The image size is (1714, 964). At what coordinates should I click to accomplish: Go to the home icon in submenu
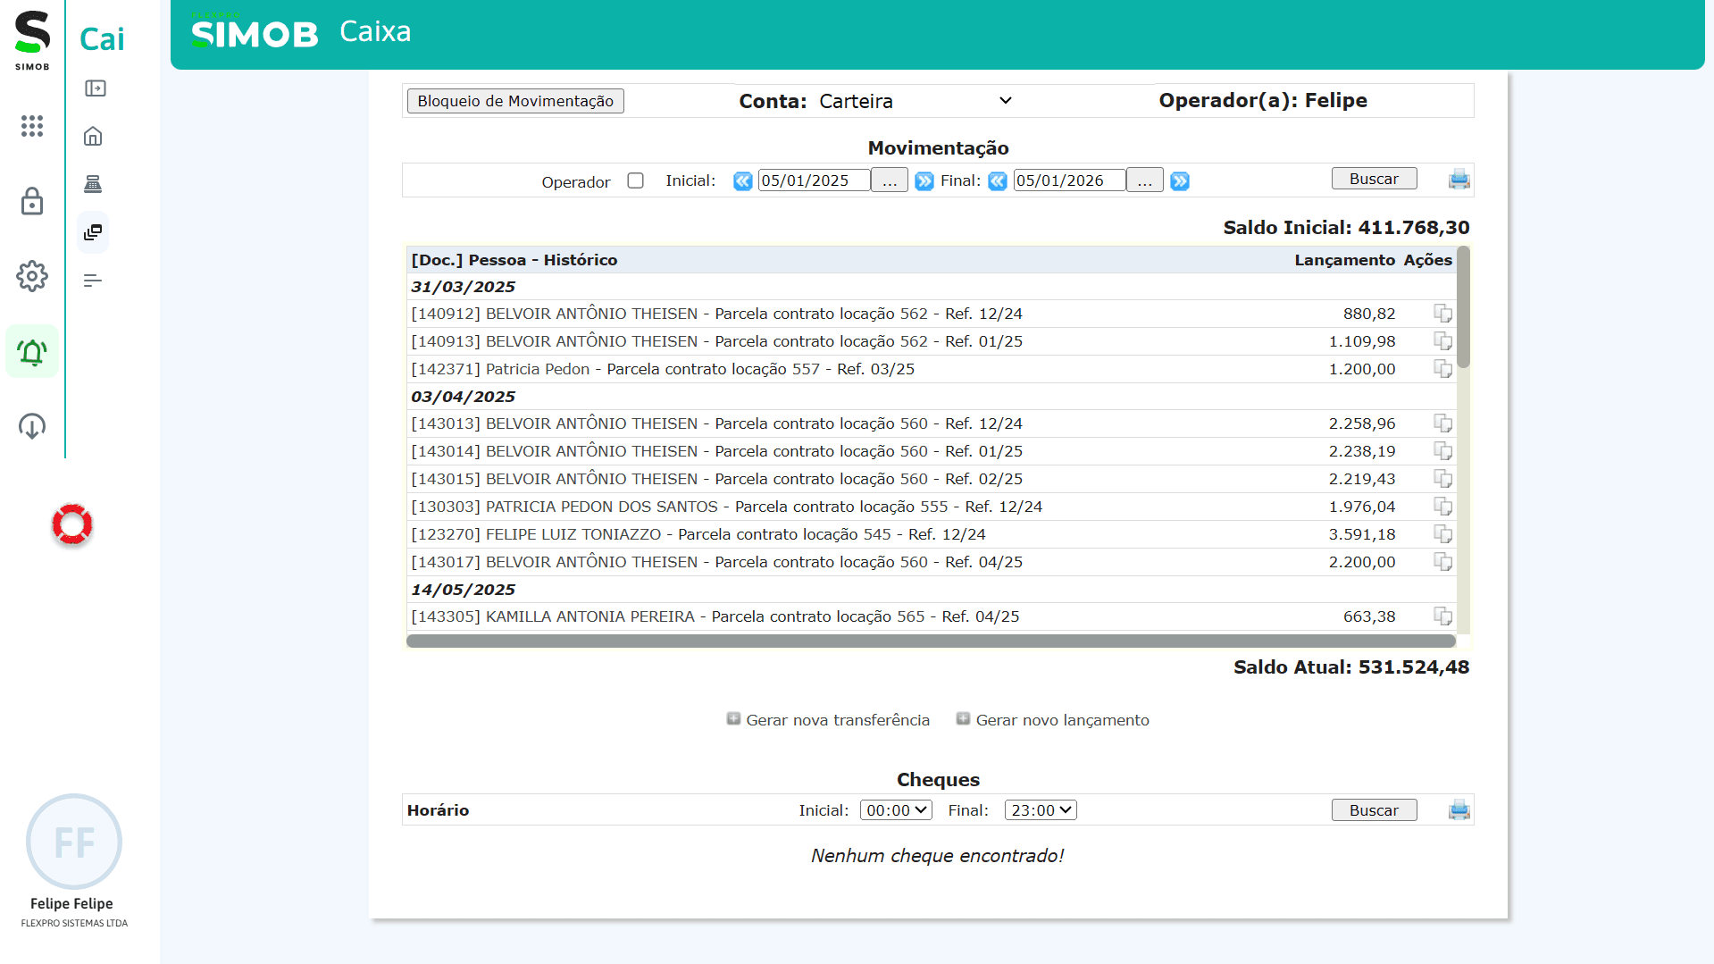[x=93, y=137]
